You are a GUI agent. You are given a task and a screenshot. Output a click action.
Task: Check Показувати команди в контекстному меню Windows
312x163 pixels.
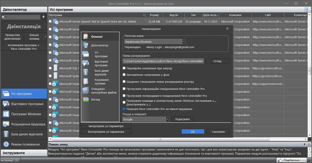[124, 103]
